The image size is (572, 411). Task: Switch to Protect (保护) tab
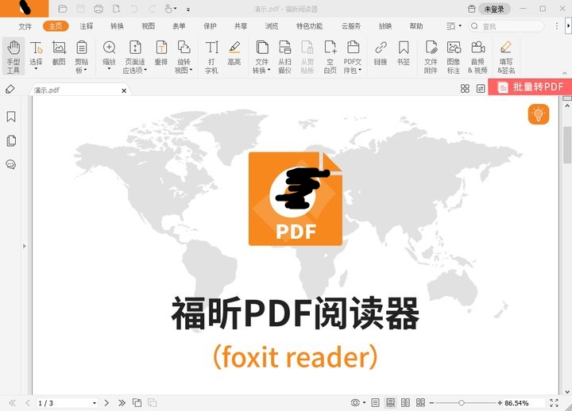point(210,26)
